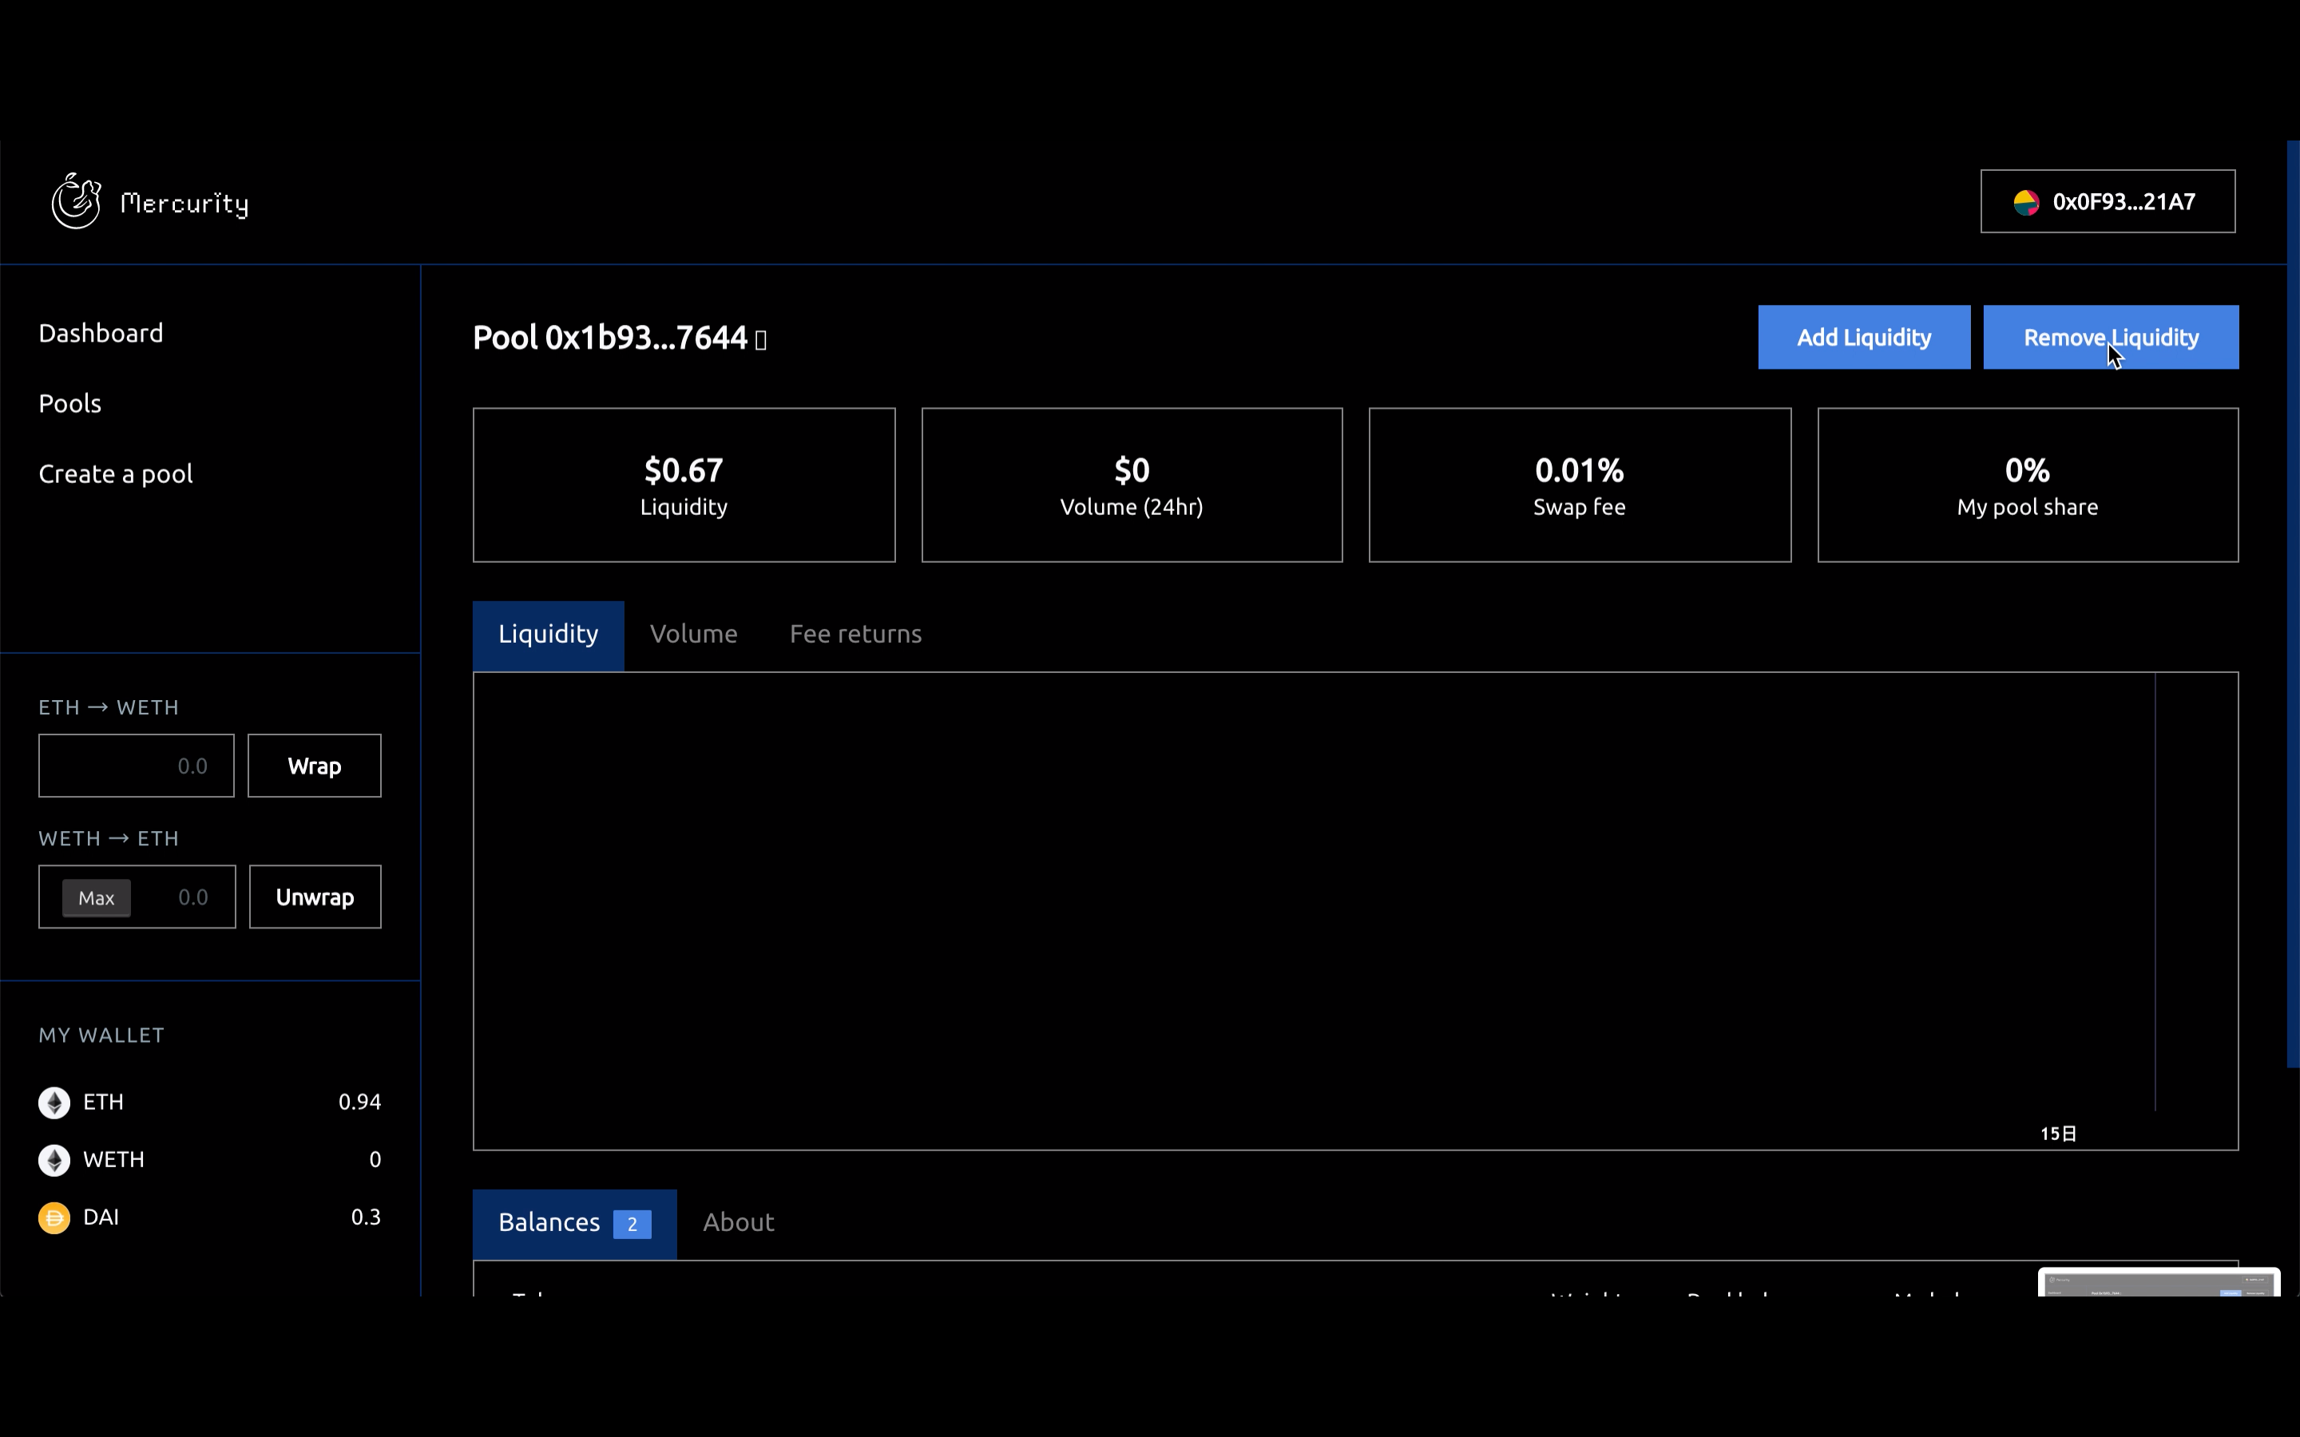Image resolution: width=2300 pixels, height=1437 pixels.
Task: Switch to the About tab
Action: (x=738, y=1222)
